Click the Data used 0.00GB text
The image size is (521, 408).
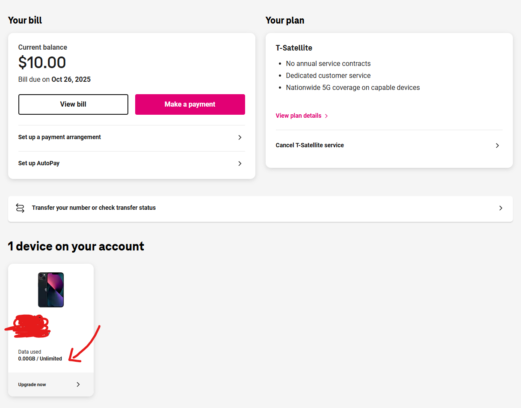click(x=40, y=356)
